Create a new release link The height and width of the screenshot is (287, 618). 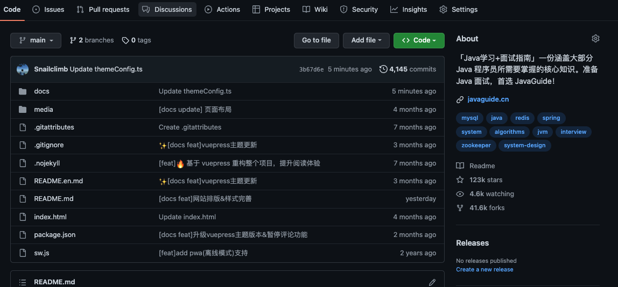click(485, 269)
